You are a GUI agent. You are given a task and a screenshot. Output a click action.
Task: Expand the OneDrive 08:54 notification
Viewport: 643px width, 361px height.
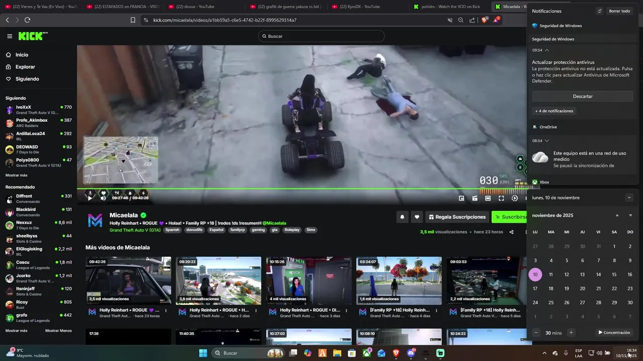[547, 140]
